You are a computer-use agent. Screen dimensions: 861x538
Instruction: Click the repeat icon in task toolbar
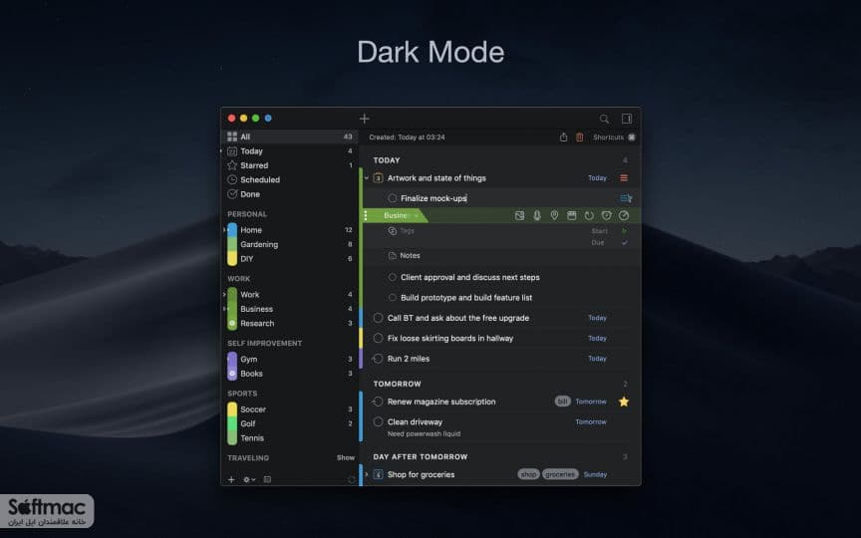(x=589, y=216)
